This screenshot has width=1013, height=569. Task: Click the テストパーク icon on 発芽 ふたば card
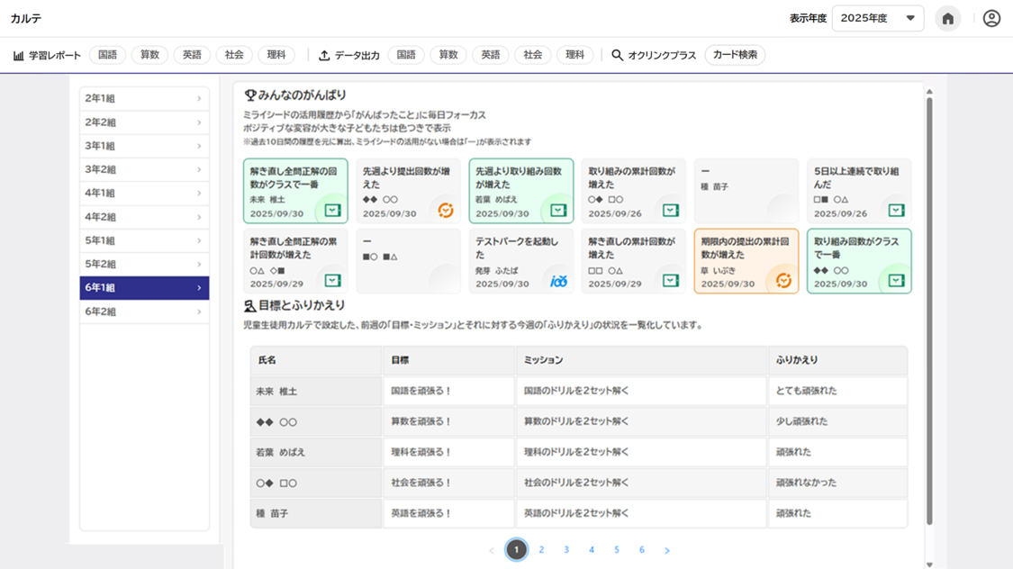coord(558,281)
